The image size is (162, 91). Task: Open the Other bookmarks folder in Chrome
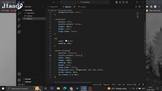pos(154,11)
